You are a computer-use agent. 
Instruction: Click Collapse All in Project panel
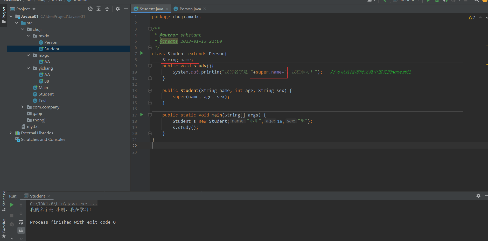tap(107, 9)
